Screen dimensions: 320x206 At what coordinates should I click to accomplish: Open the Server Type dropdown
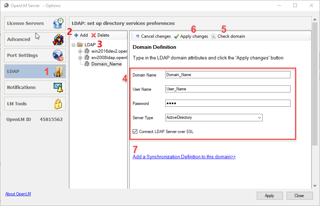[x=260, y=117]
